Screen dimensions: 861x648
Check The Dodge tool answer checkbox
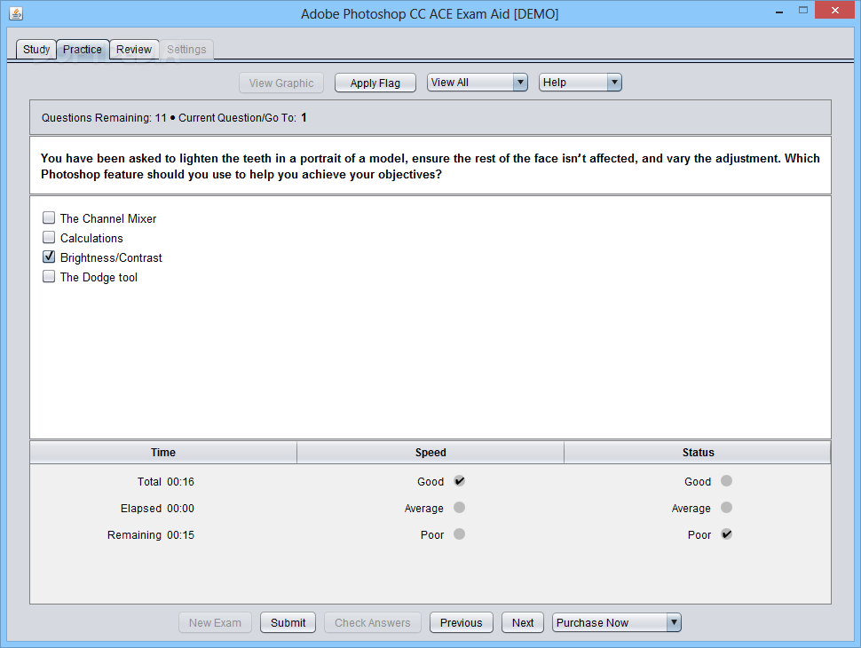pyautogui.click(x=49, y=276)
